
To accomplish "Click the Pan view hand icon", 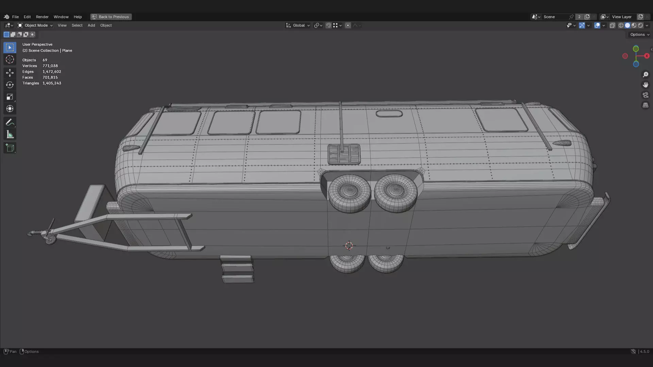I will 645,85.
